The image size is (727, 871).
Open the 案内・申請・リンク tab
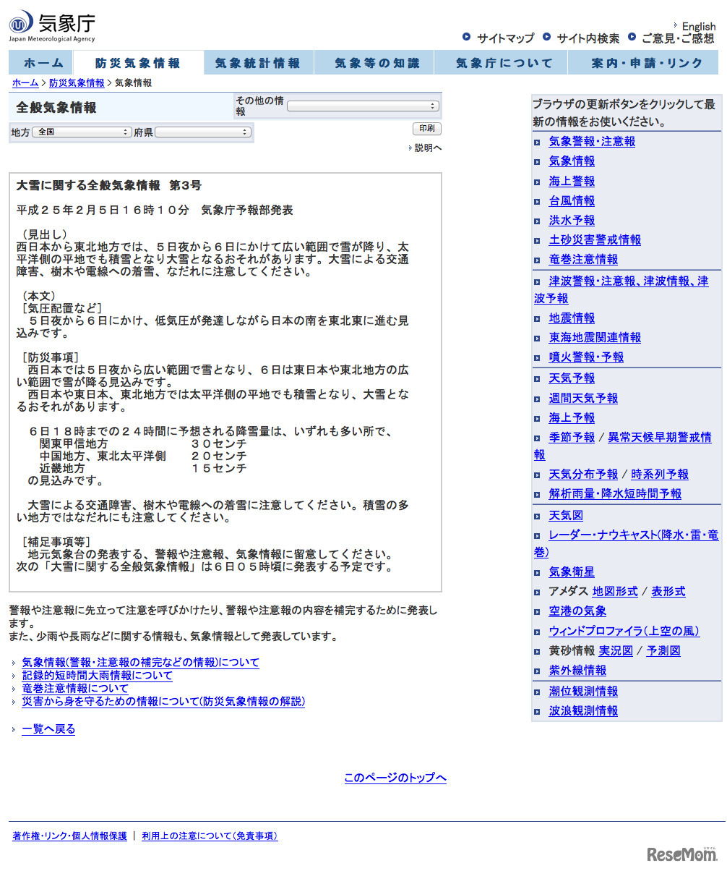(x=643, y=63)
